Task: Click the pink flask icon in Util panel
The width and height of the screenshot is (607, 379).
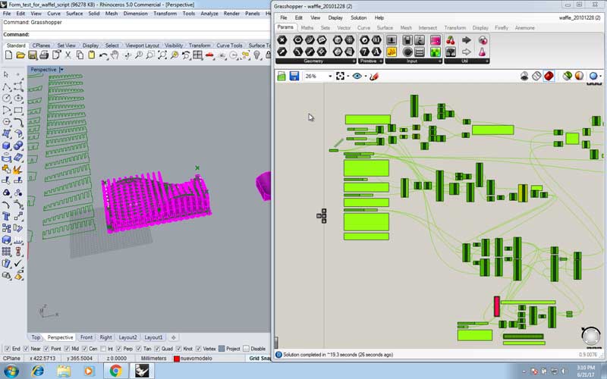Action: [483, 52]
